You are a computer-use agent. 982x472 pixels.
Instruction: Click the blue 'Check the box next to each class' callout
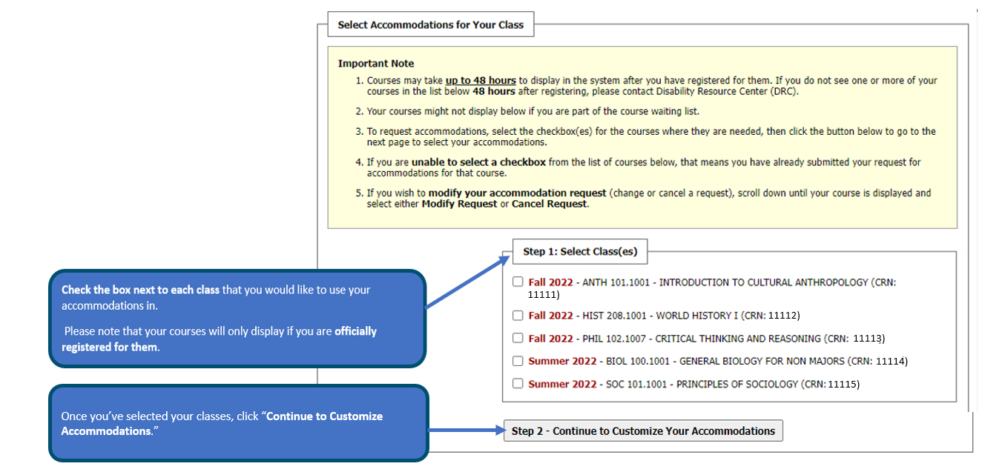coord(237,319)
